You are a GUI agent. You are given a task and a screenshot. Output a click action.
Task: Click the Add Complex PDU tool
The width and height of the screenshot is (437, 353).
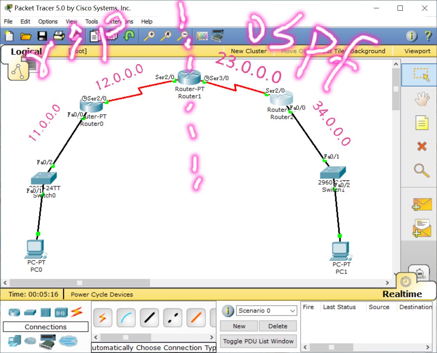coord(422,228)
